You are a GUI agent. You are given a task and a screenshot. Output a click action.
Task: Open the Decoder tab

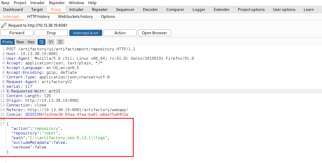coord(150,10)
